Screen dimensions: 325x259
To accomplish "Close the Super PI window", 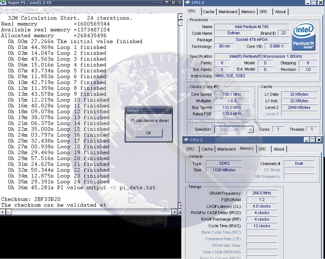I will [180, 2].
